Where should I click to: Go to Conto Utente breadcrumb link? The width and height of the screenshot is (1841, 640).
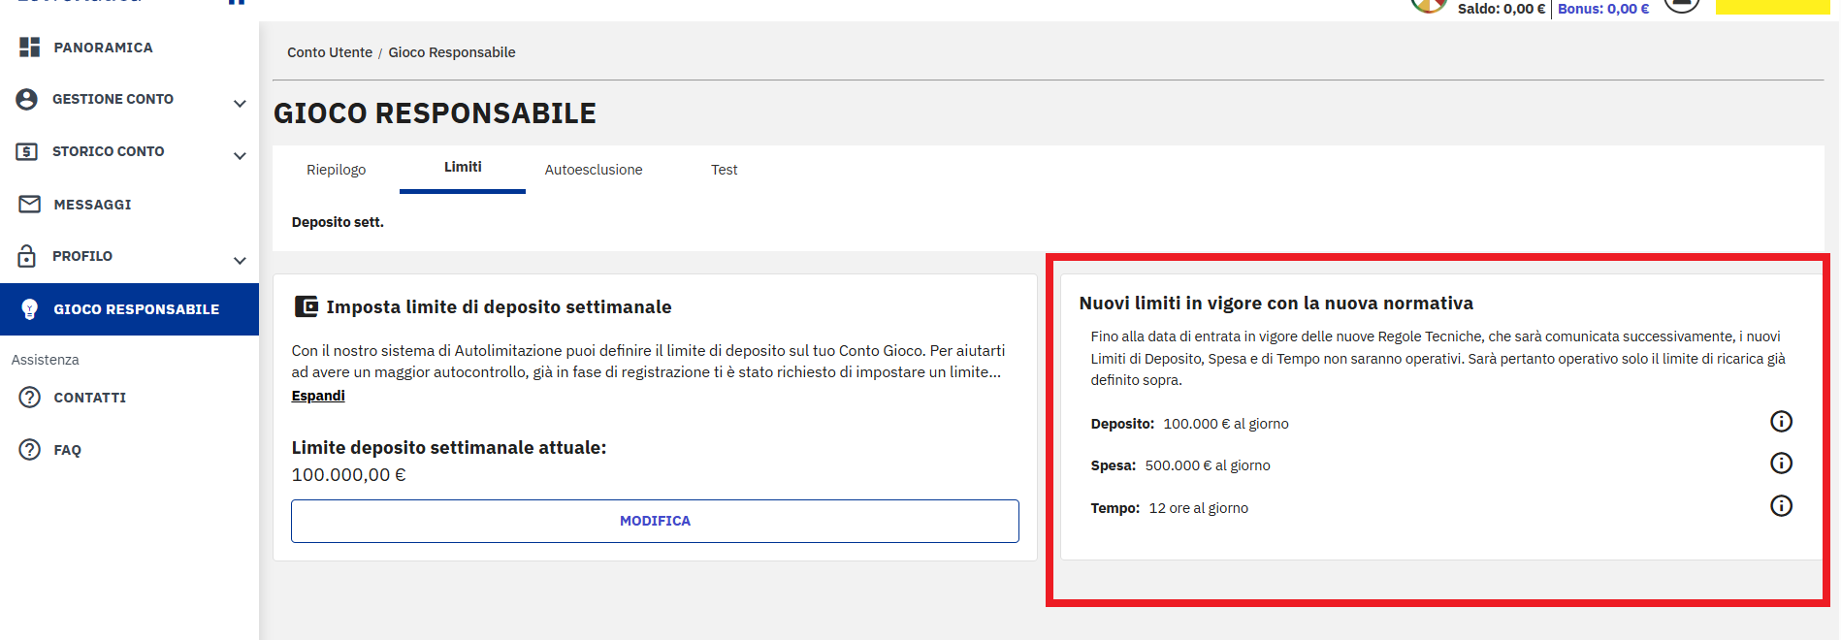click(329, 52)
